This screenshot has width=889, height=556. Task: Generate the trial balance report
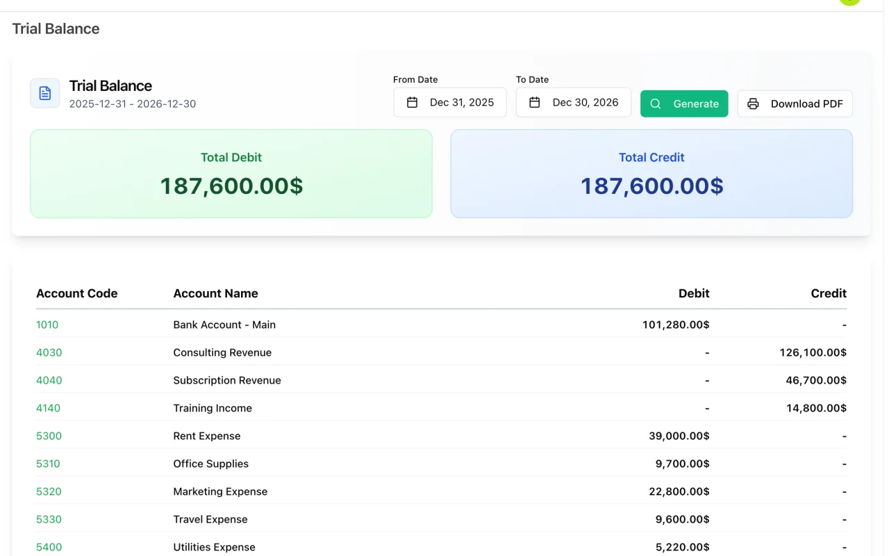(x=684, y=104)
